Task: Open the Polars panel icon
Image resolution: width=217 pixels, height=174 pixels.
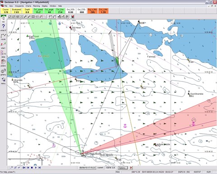Action: 3,63
